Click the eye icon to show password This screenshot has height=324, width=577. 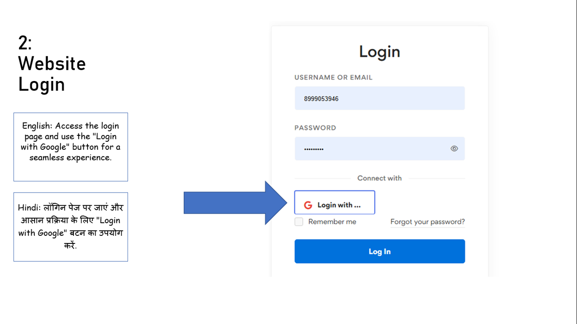coord(454,148)
